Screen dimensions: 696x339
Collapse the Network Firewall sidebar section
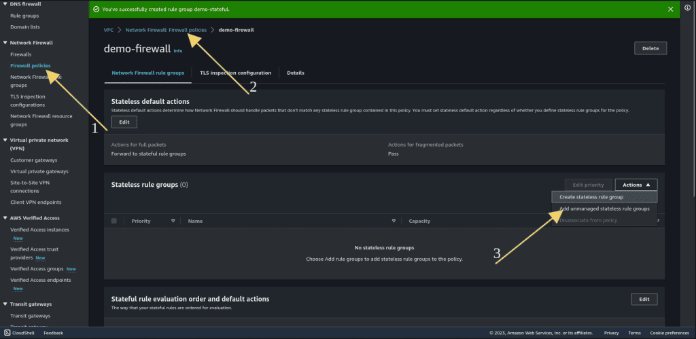[5, 43]
